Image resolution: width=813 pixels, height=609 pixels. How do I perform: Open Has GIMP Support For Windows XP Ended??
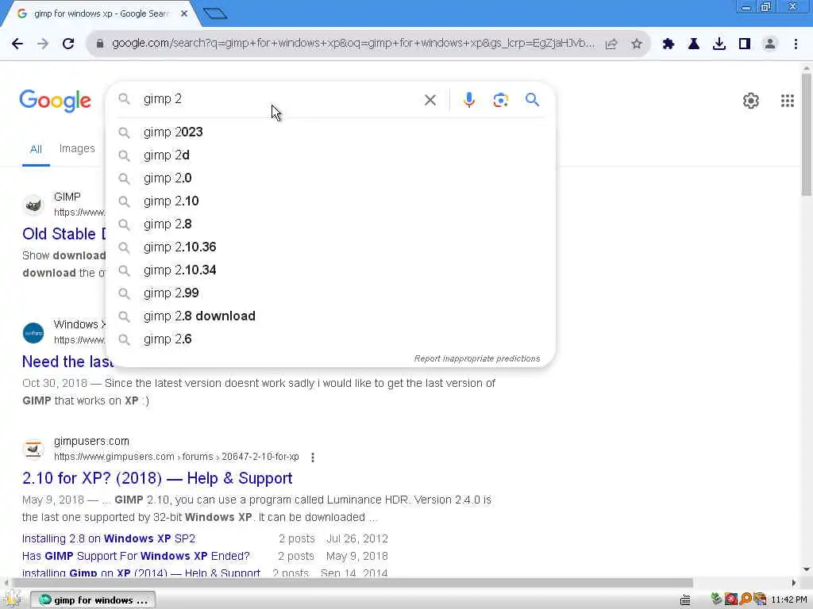point(136,556)
